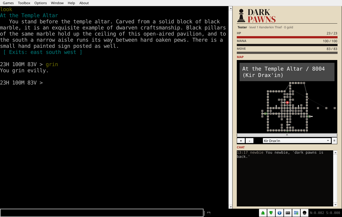Click the red current-room marker on map
The image size is (342, 217).
pyautogui.click(x=287, y=103)
